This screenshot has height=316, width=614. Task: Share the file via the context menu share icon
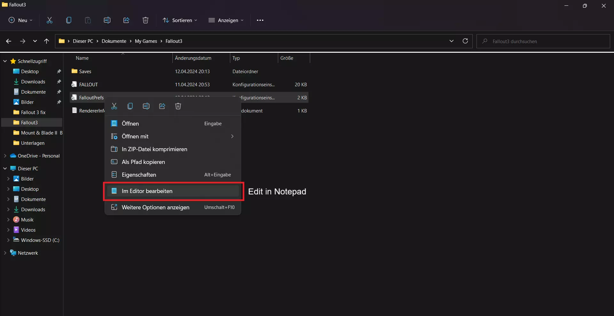coord(162,106)
